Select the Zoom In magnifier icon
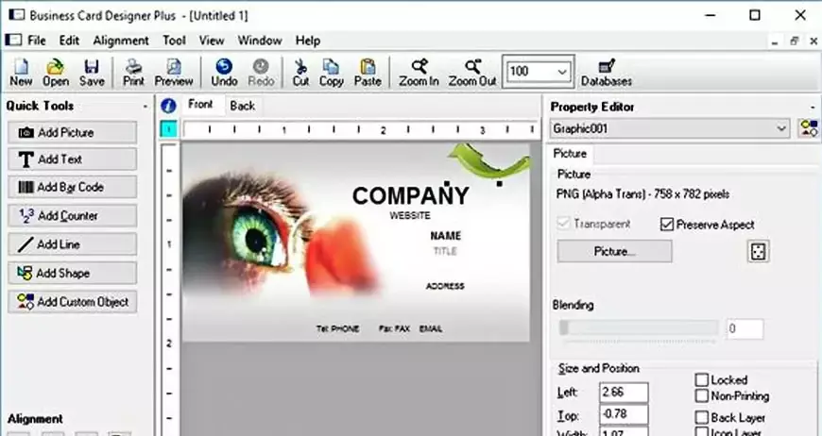This screenshot has width=822, height=436. [x=420, y=72]
